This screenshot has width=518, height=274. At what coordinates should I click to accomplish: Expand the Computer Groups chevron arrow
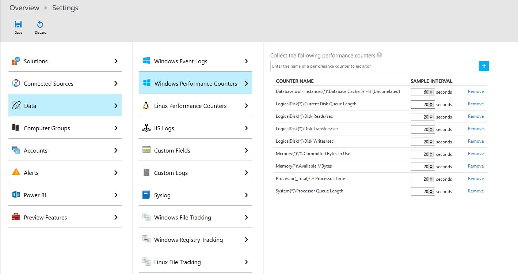click(116, 128)
